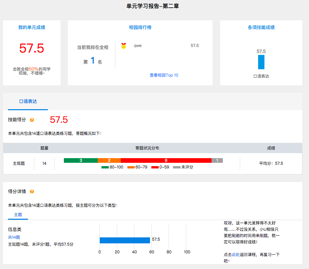
Task: Click help icon beside 技能得分
Action: tap(32, 120)
